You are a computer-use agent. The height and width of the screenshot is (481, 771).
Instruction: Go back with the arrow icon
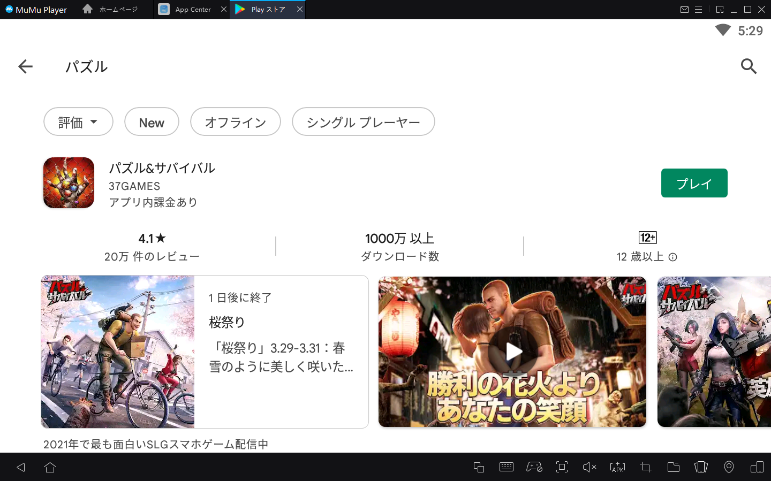(x=25, y=66)
